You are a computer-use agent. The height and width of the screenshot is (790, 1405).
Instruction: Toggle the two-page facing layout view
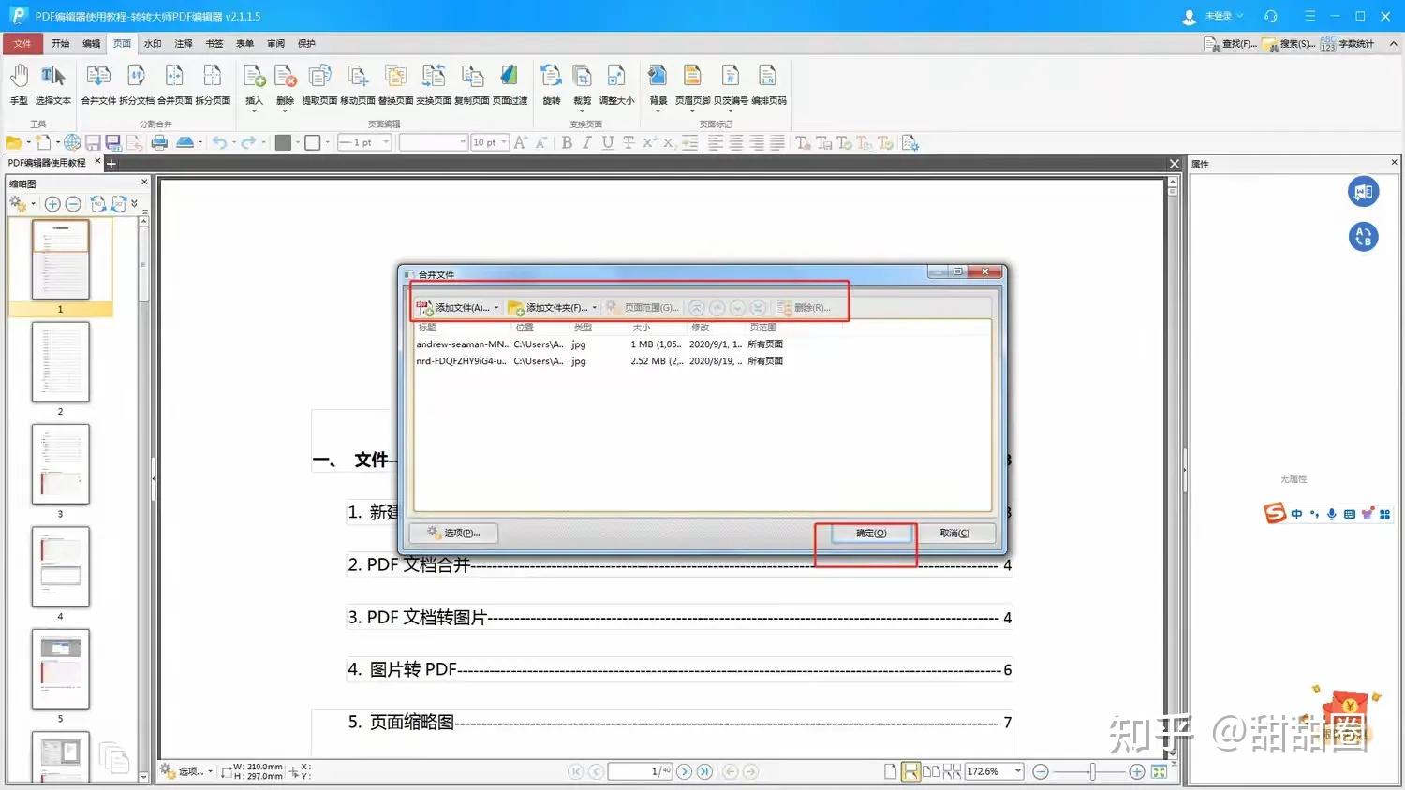point(931,771)
